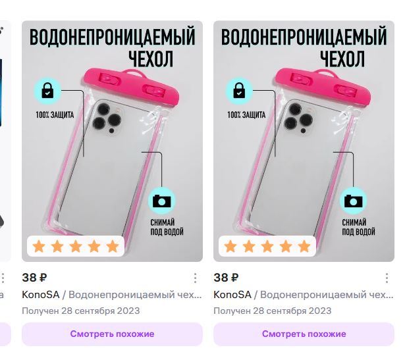Click 'Смотреть похожие' under right product

304,334
